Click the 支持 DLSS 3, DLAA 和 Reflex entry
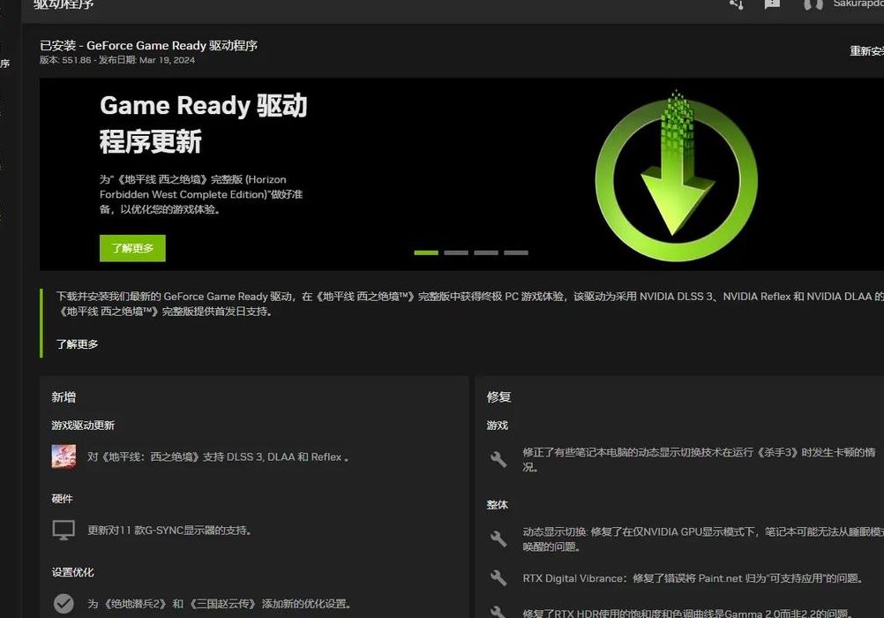Image resolution: width=884 pixels, height=618 pixels. [218, 457]
